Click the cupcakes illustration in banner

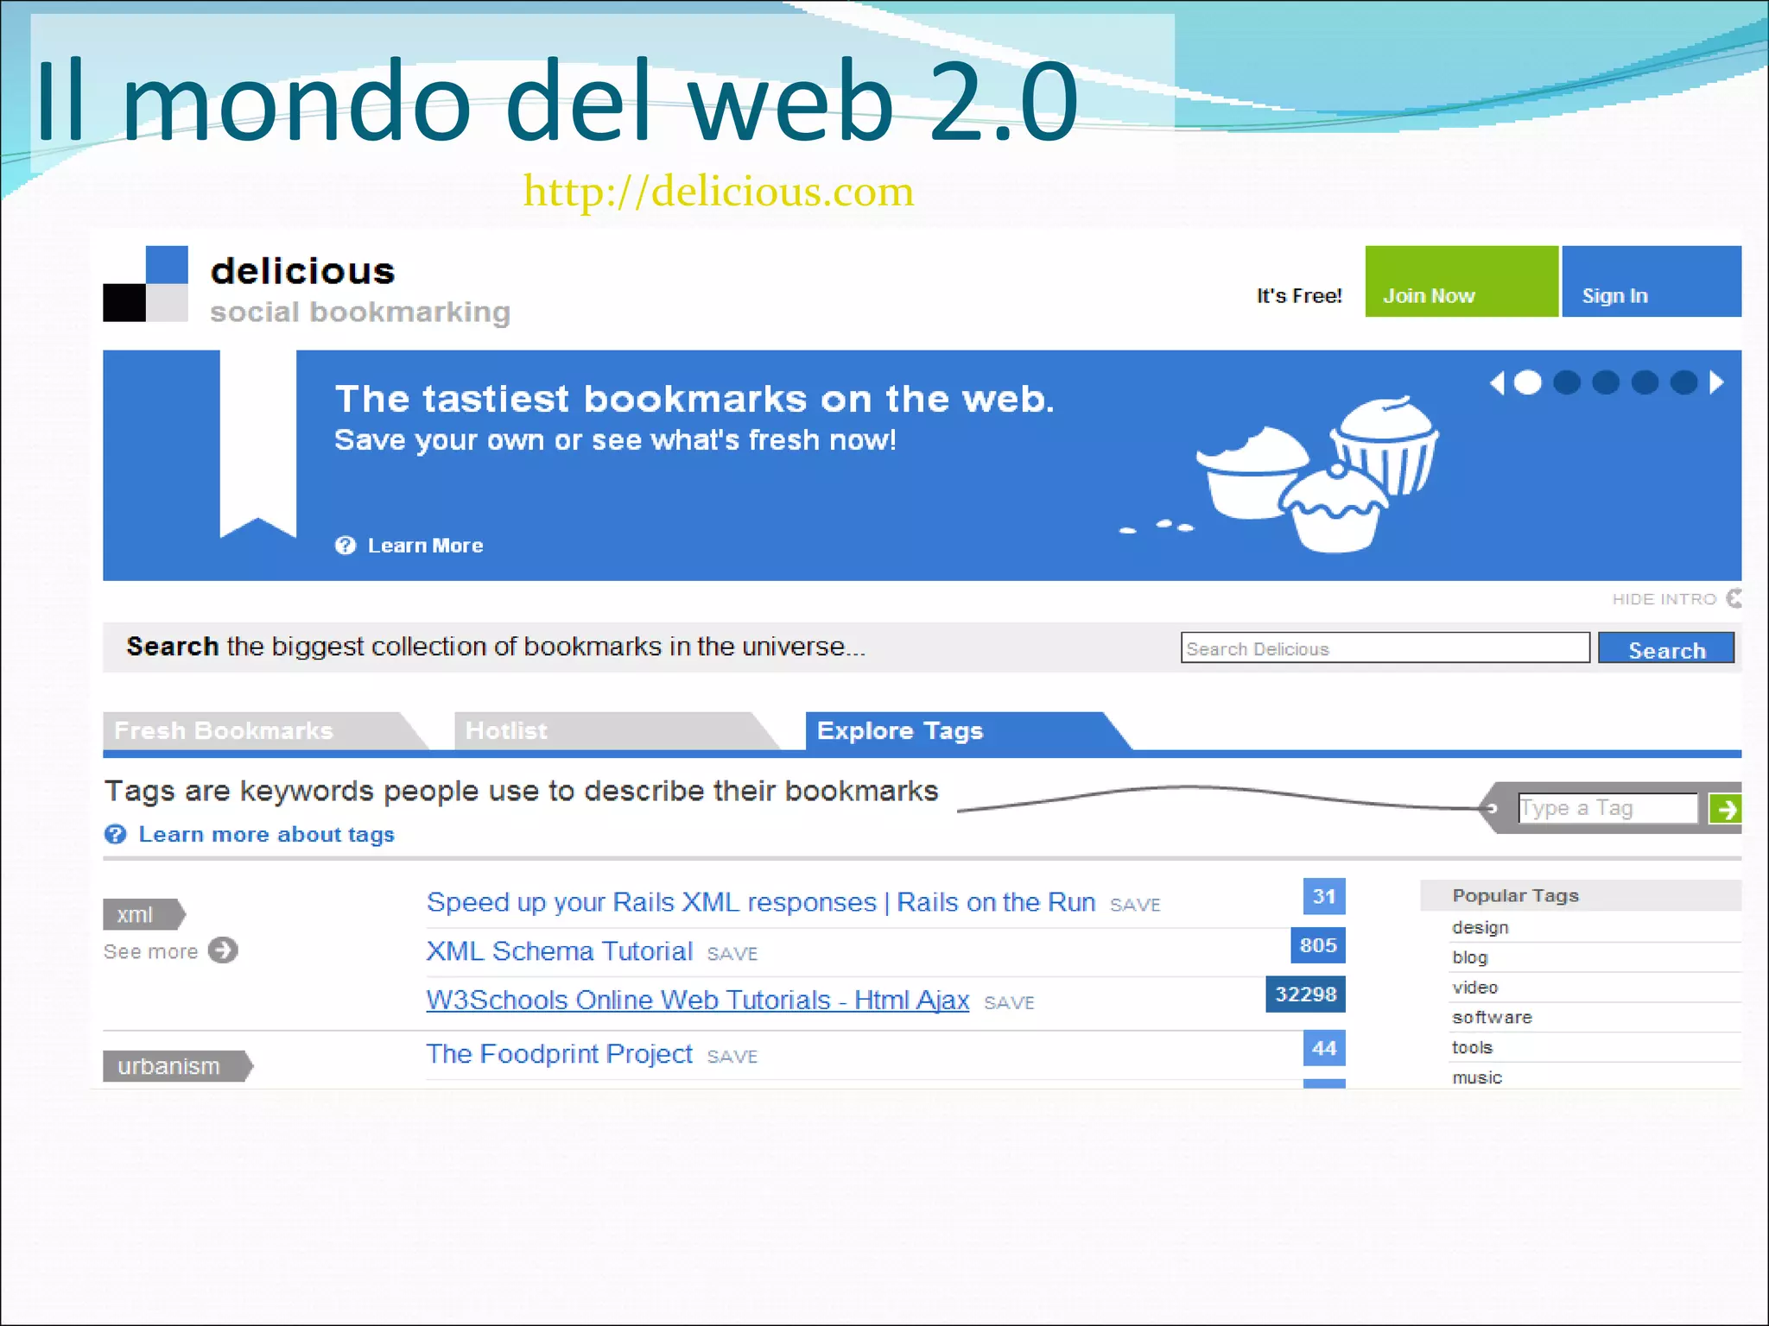click(x=1317, y=474)
